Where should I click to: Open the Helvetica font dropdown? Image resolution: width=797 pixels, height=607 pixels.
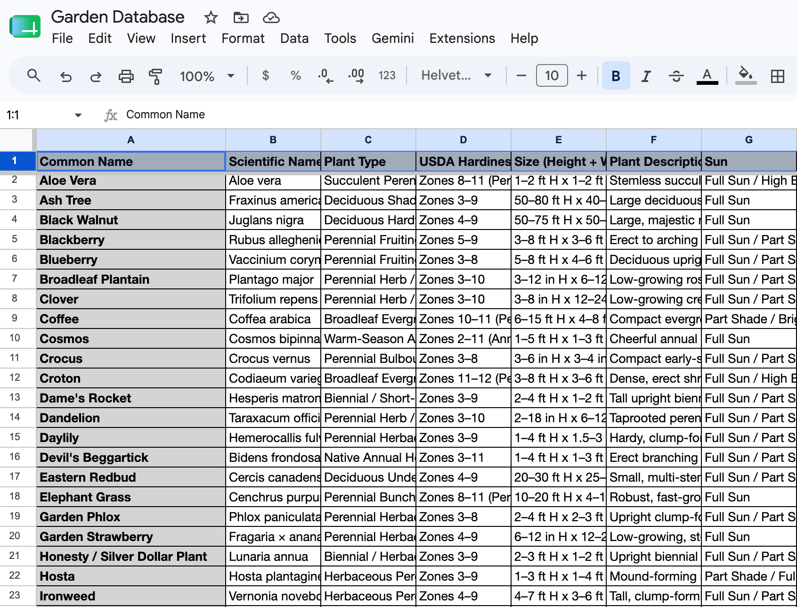pos(456,75)
